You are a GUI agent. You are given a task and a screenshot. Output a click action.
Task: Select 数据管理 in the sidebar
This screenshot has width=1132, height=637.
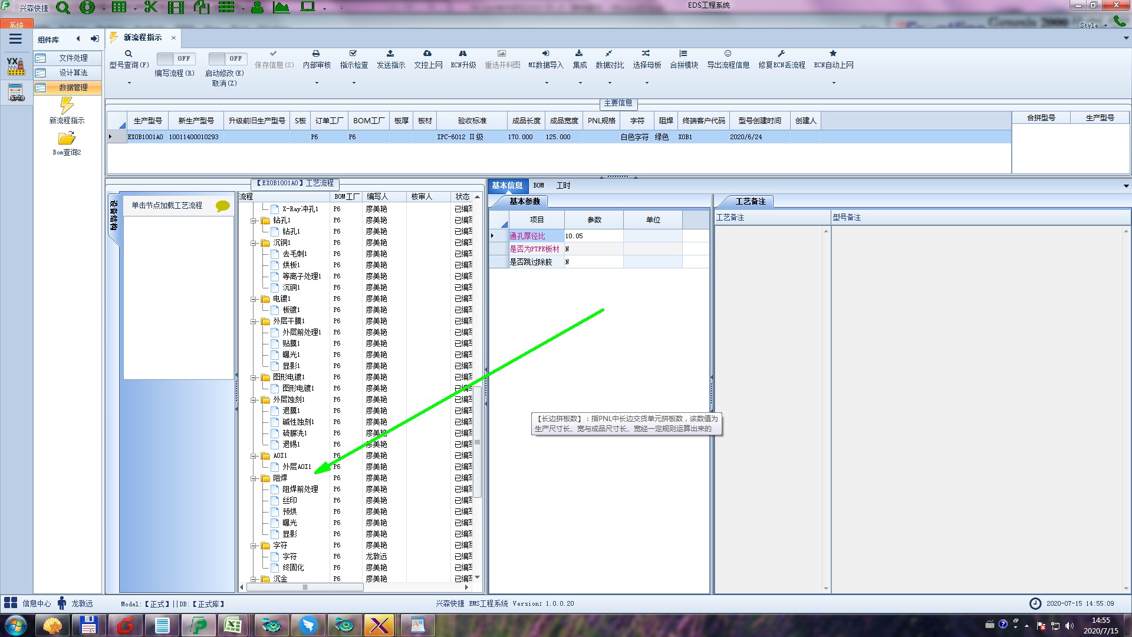(x=73, y=87)
